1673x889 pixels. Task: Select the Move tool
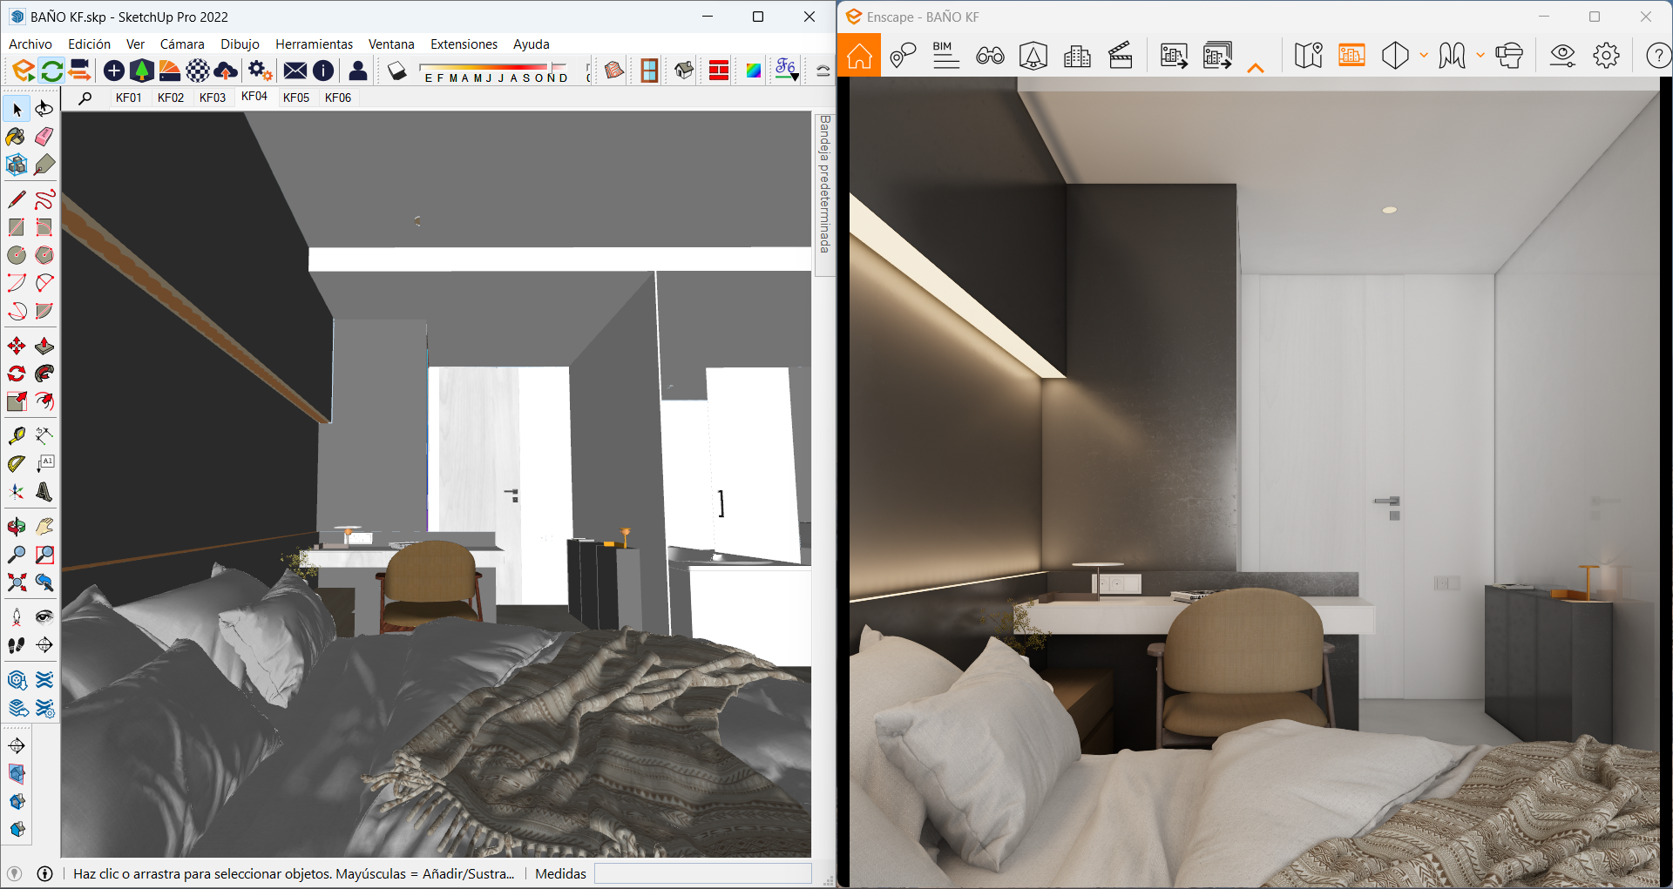17,346
